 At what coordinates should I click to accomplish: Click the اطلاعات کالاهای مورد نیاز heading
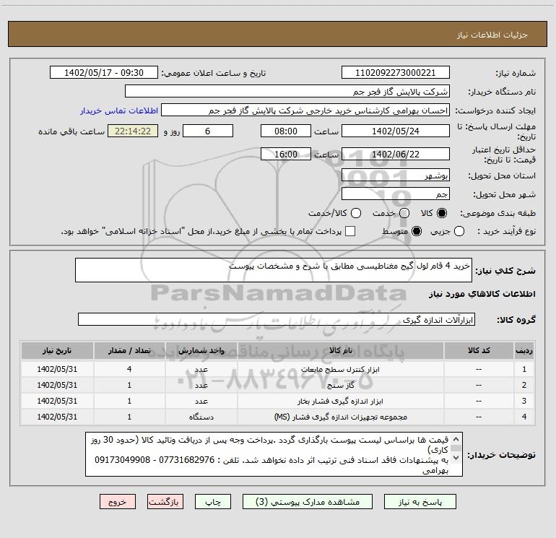pos(482,294)
